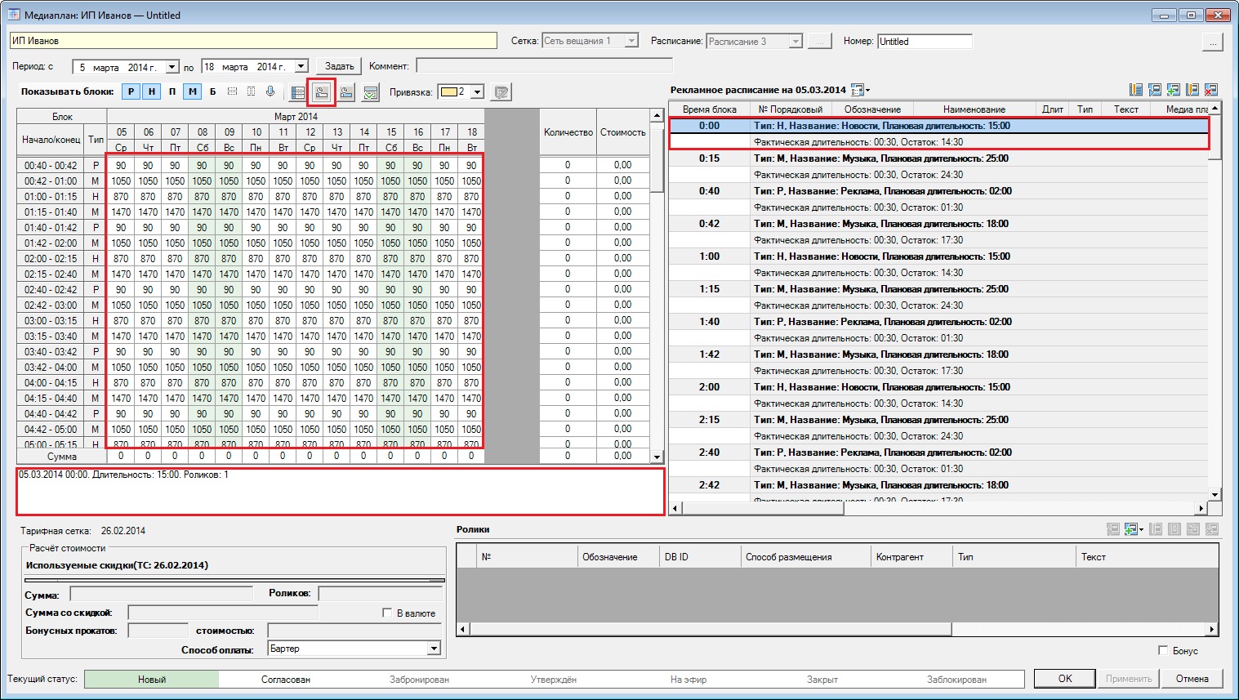The width and height of the screenshot is (1239, 700).
Task: Open the Способ оплаты dropdown
Action: [435, 649]
